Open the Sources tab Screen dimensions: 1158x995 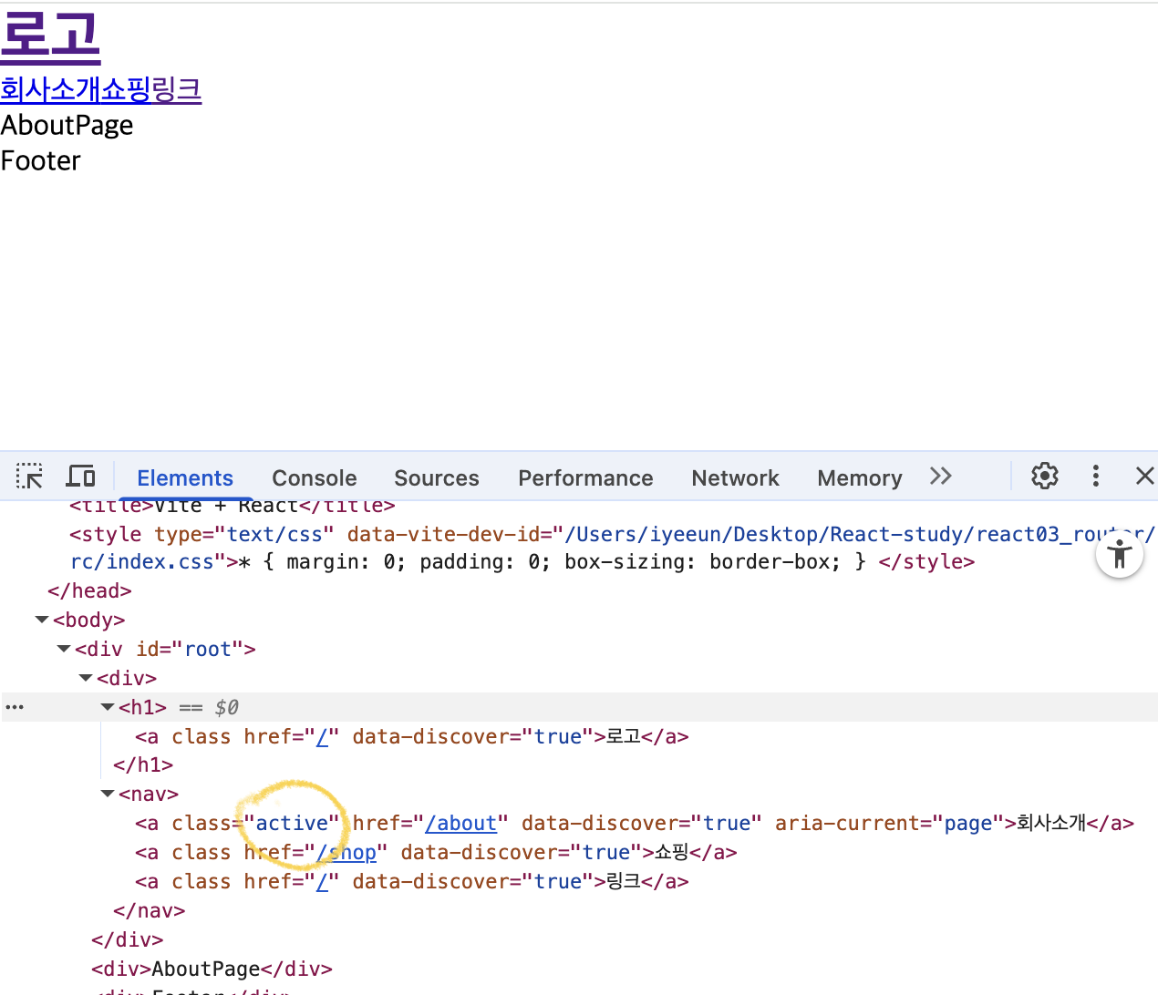click(437, 477)
